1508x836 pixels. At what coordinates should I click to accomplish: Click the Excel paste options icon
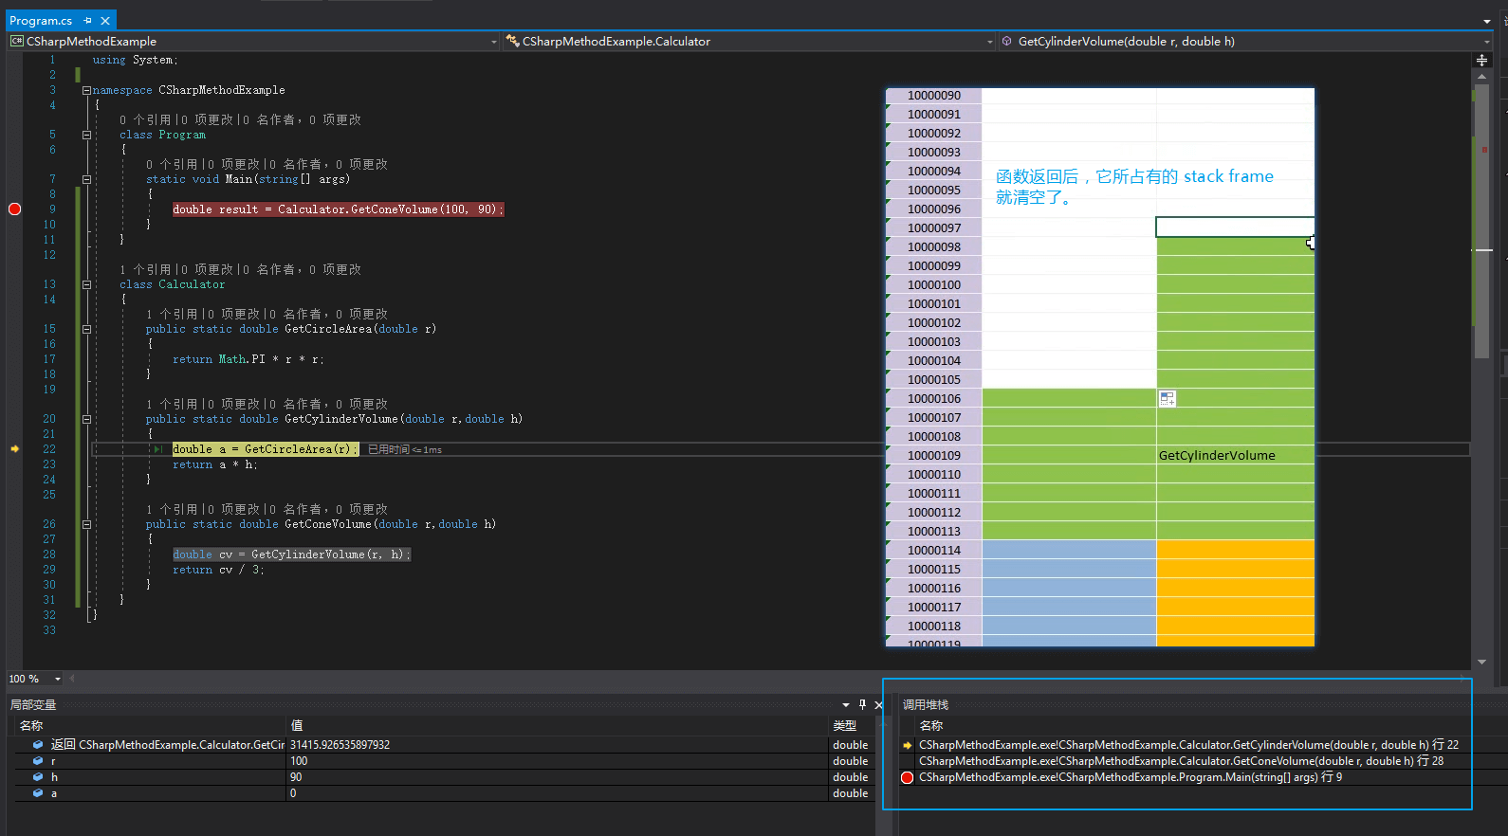pyautogui.click(x=1168, y=399)
